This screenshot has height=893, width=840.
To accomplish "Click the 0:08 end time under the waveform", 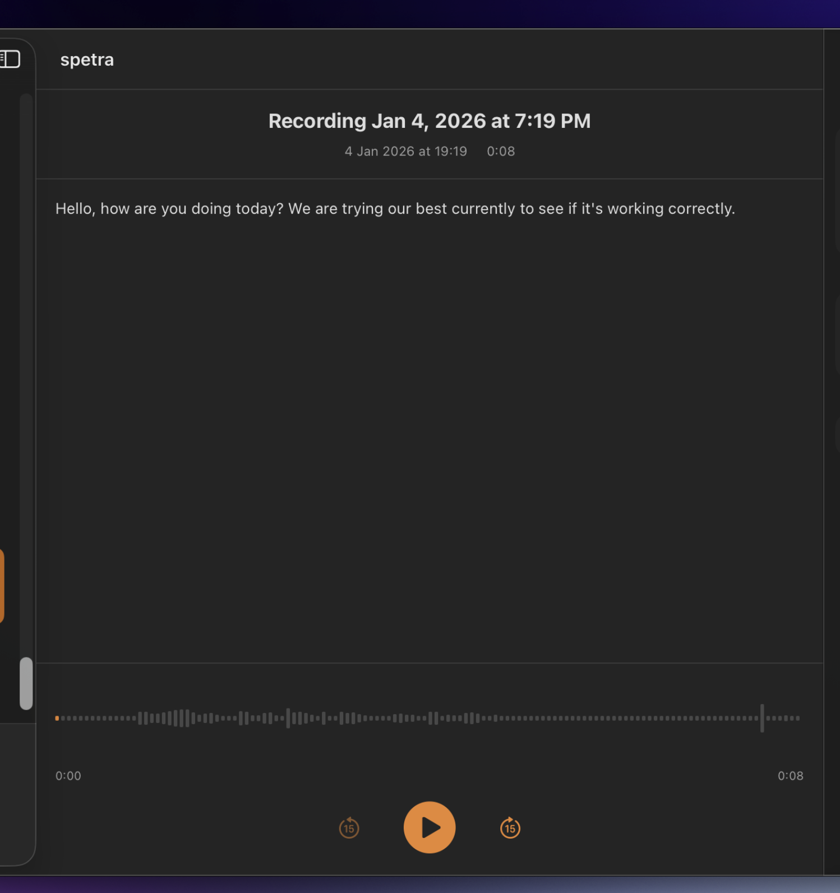I will (x=790, y=776).
